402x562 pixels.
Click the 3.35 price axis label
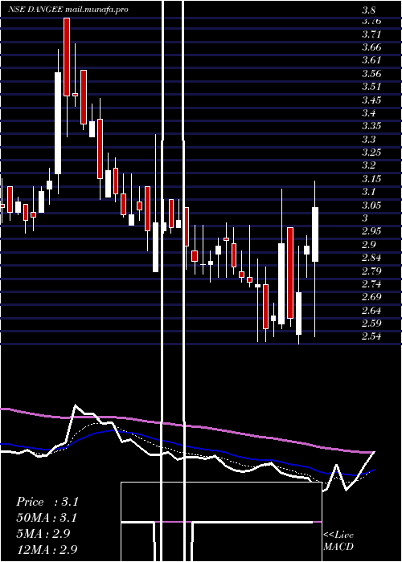pyautogui.click(x=371, y=126)
